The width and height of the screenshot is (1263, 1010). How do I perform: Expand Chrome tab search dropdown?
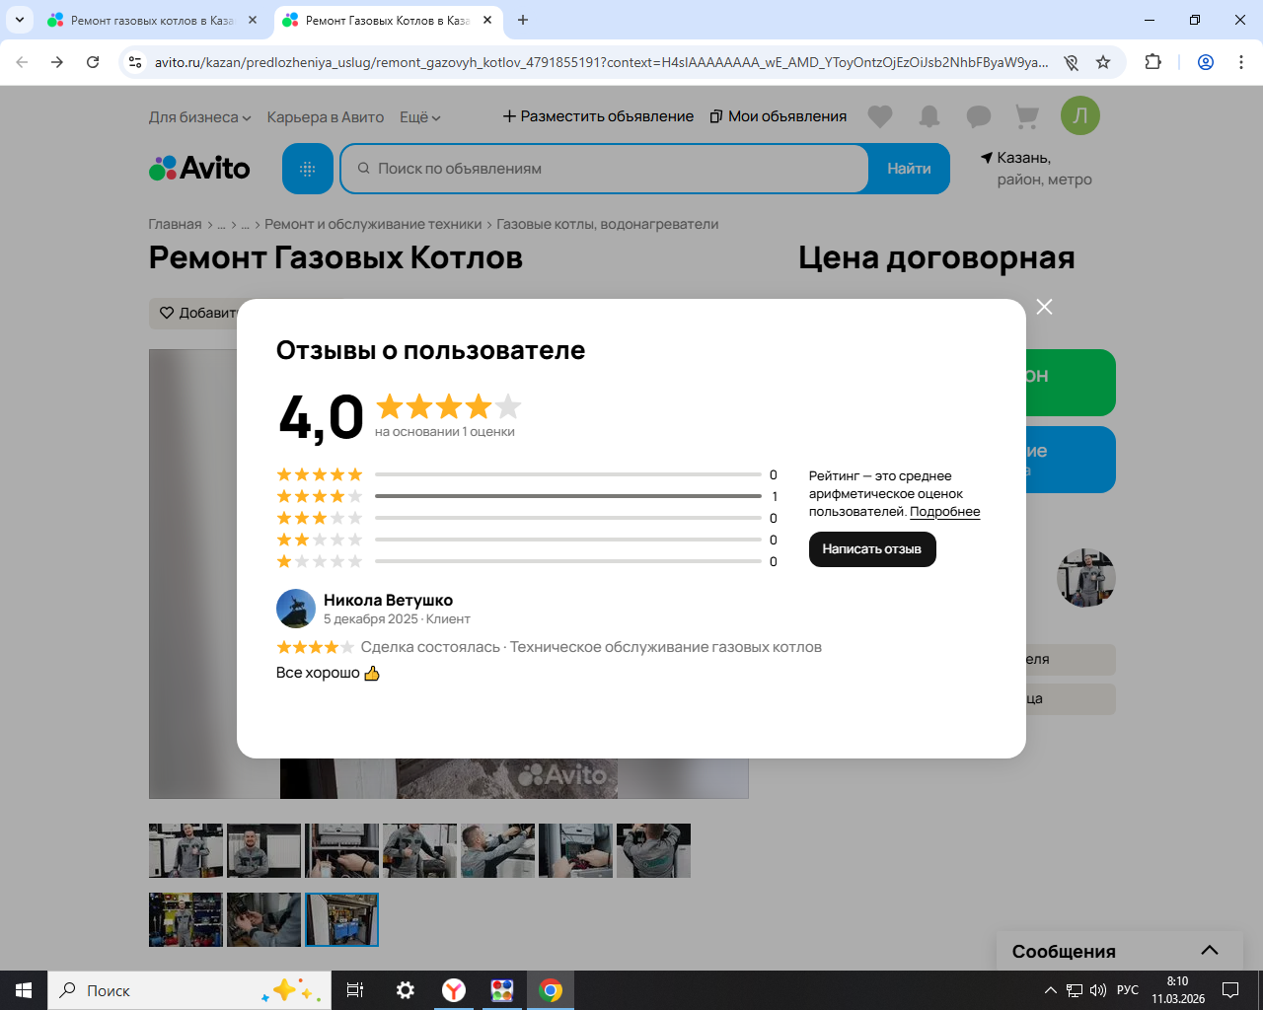pyautogui.click(x=20, y=20)
